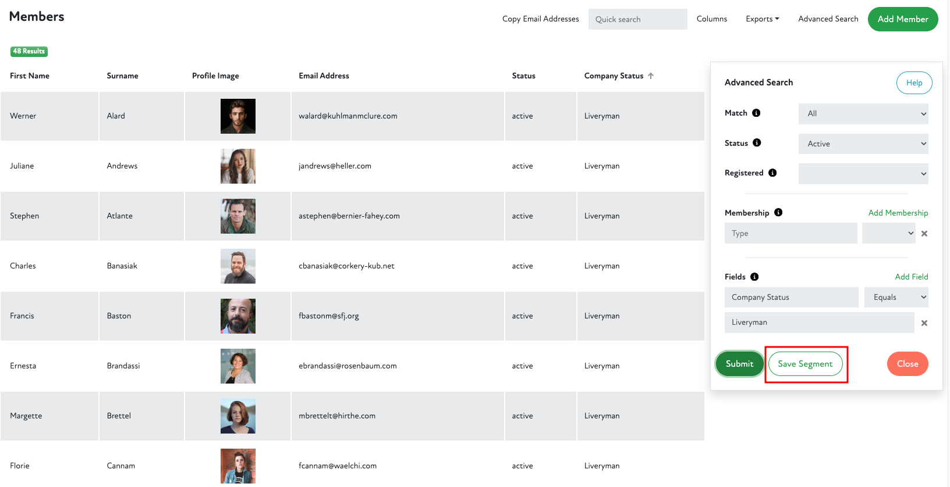
Task: Click the Status info icon
Action: pos(757,142)
